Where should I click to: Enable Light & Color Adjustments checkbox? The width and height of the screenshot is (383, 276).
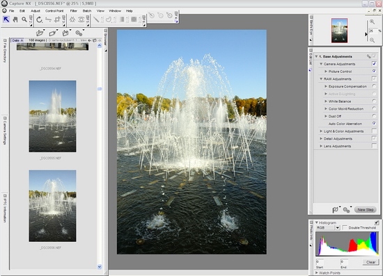click(374, 131)
